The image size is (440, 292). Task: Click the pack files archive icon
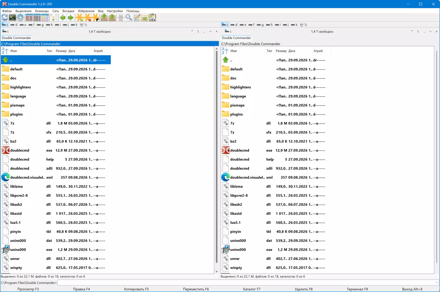click(x=104, y=18)
